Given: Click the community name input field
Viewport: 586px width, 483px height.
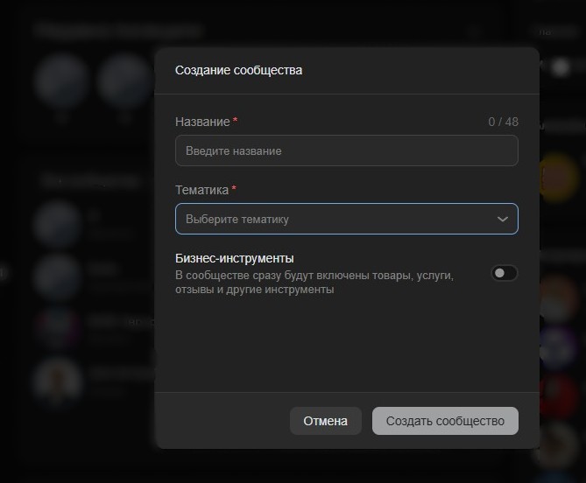Looking at the screenshot, I should point(347,150).
